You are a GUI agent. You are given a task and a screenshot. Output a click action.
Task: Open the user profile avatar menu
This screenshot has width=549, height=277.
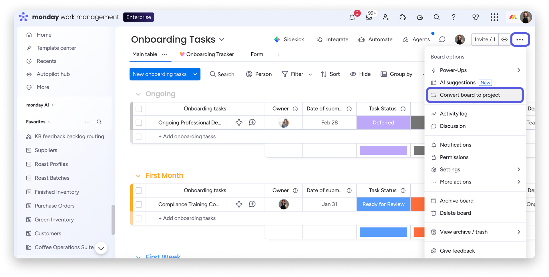[x=526, y=17]
